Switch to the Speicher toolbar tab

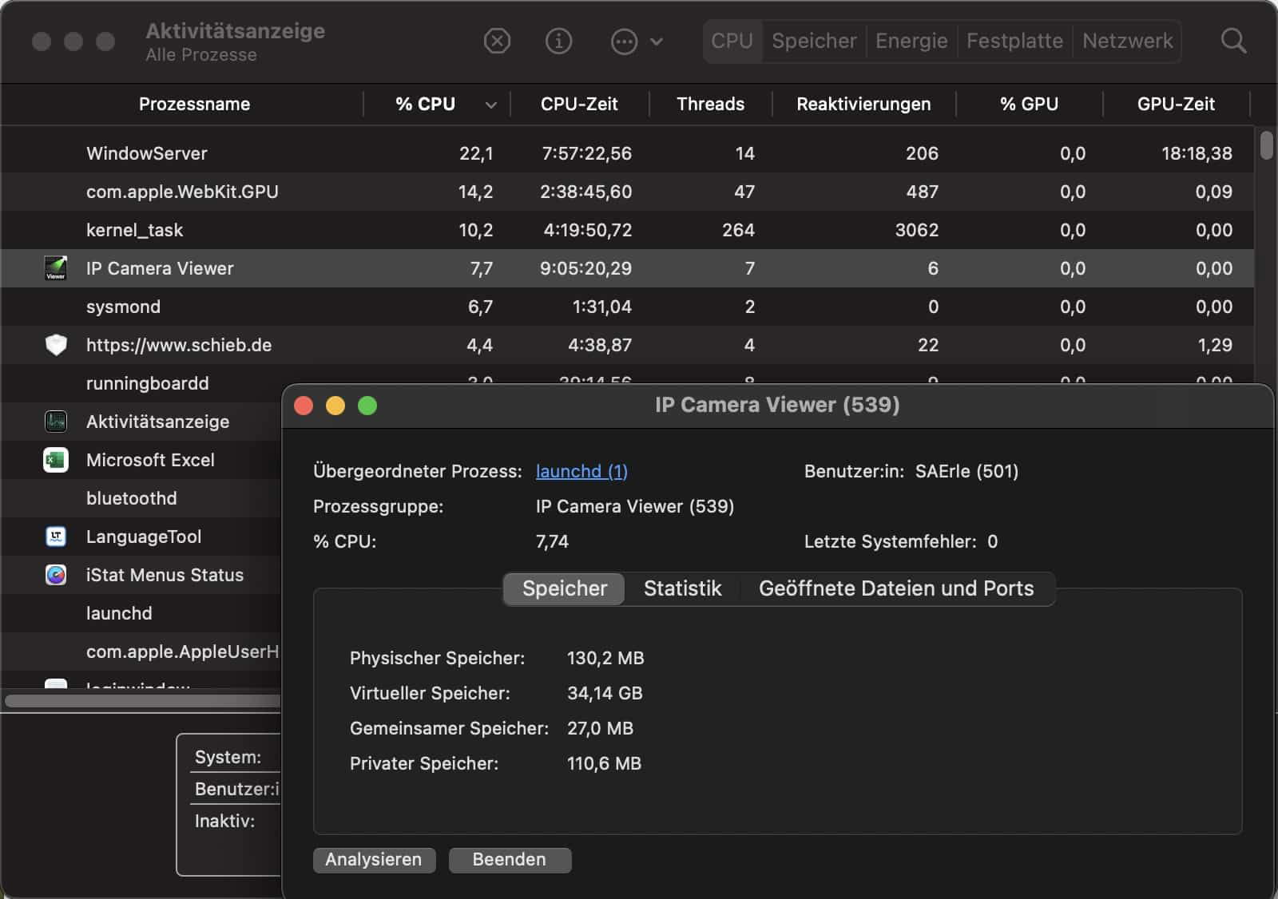pyautogui.click(x=814, y=41)
